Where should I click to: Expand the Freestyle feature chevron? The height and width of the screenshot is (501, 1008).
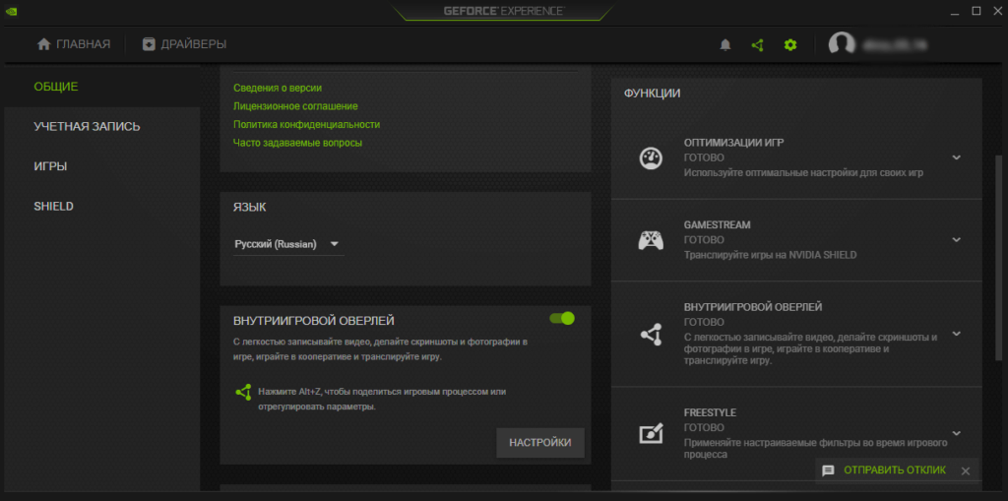tap(956, 432)
